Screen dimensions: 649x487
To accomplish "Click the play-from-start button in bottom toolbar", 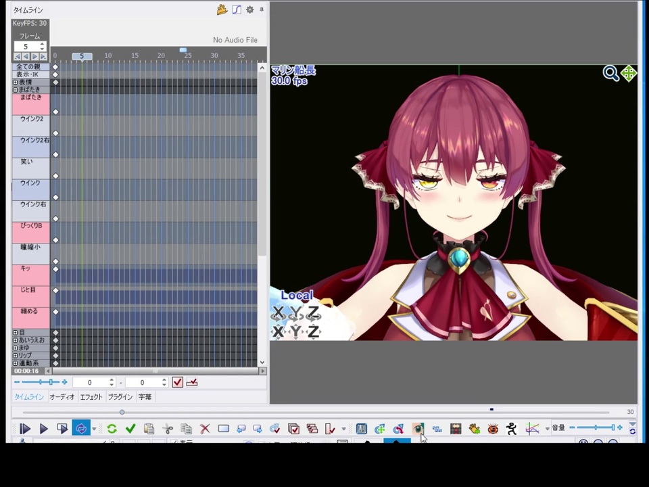I will [x=25, y=429].
